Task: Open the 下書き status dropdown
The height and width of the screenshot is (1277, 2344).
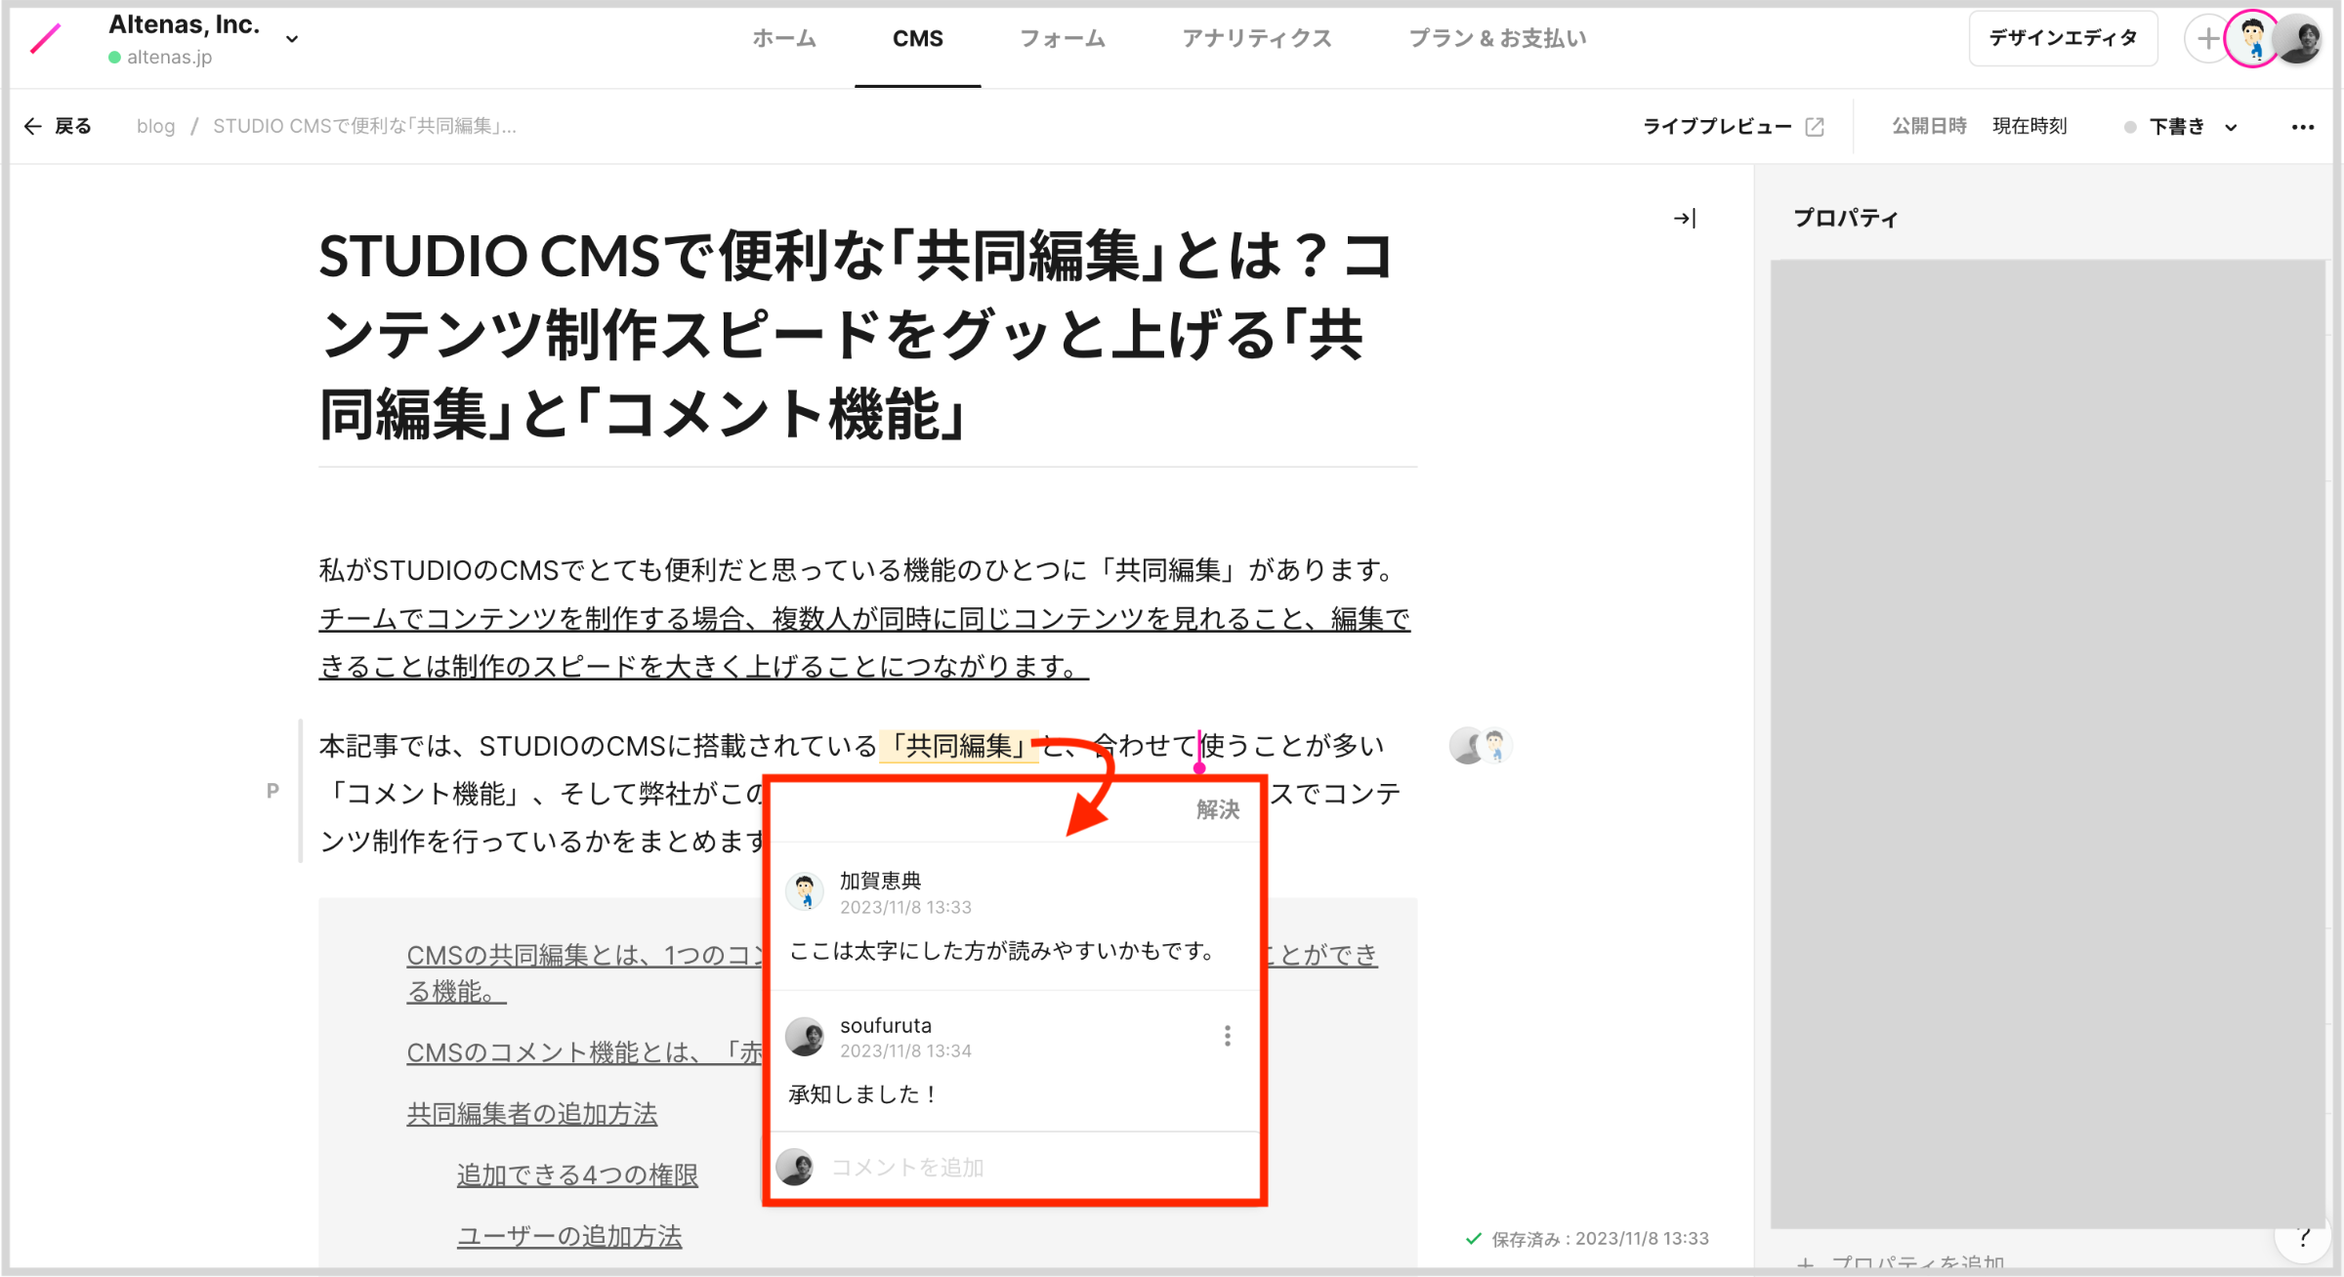Action: (2182, 127)
